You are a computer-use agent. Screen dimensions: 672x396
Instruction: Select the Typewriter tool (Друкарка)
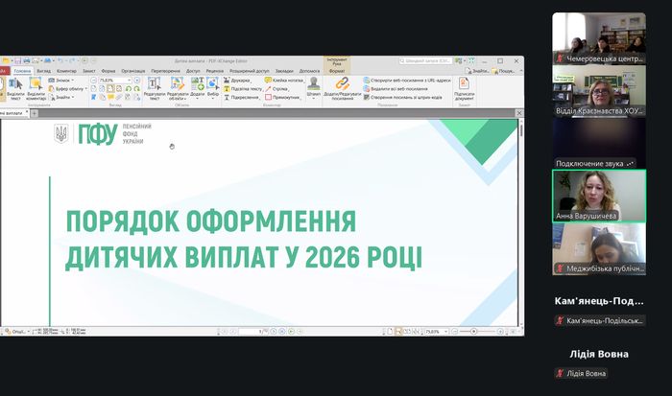[244, 80]
